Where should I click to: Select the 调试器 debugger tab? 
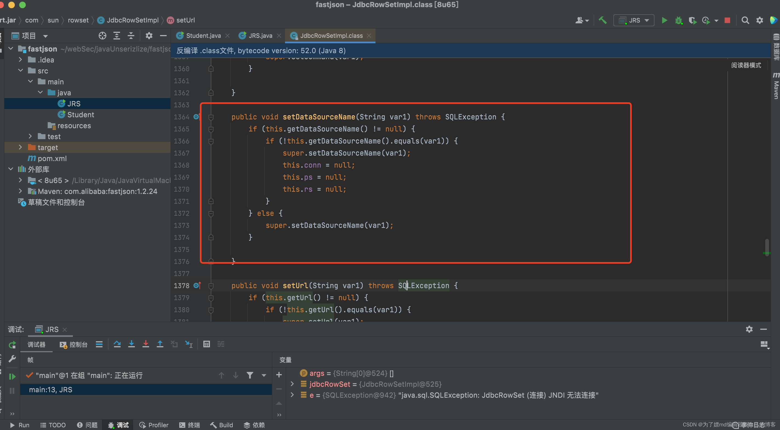[x=36, y=345]
